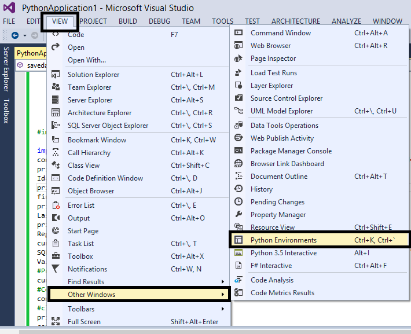Click the Class View icon
This screenshot has width=411, height=334.
pos(56,165)
